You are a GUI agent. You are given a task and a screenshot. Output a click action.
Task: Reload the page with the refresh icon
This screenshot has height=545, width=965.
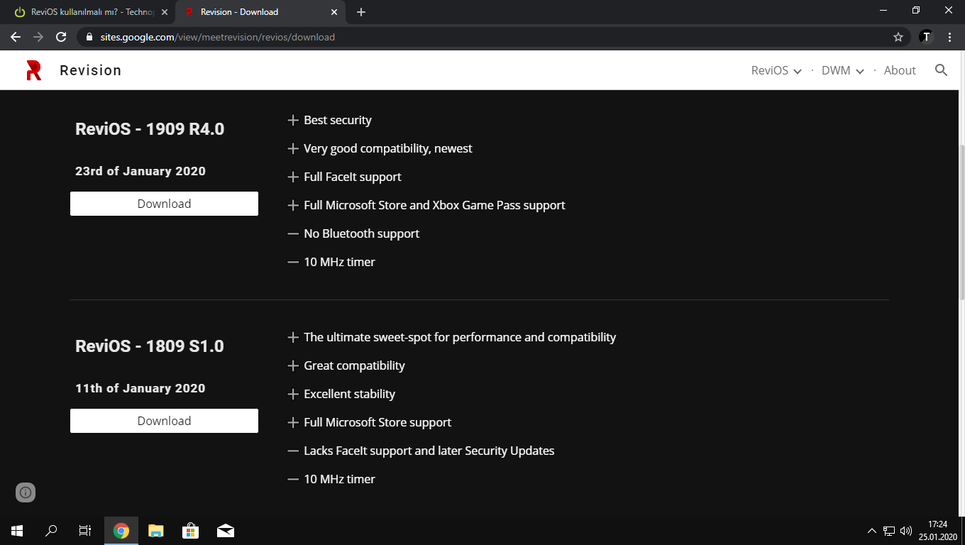(61, 37)
